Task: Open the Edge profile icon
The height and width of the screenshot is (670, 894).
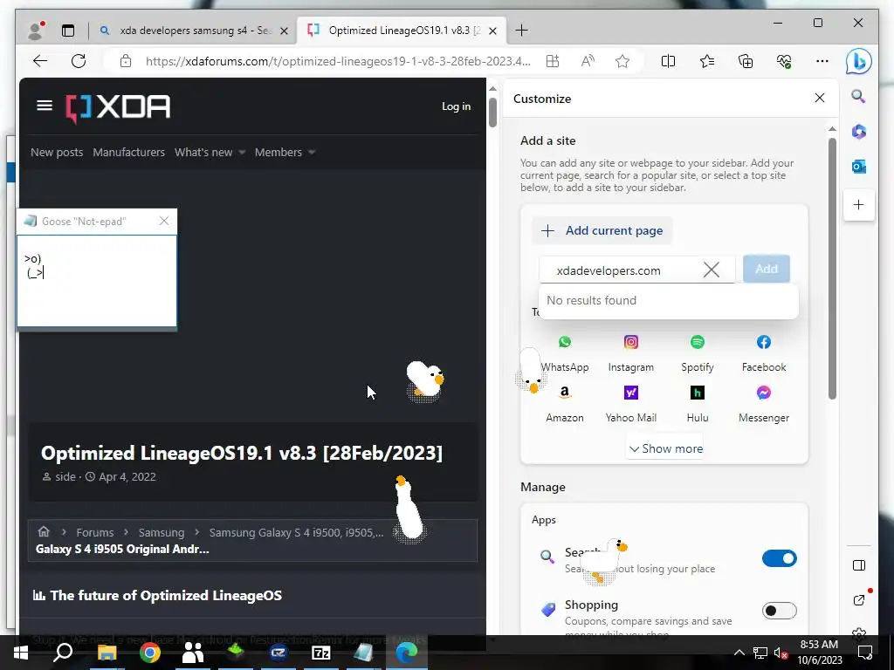Action: tap(36, 31)
